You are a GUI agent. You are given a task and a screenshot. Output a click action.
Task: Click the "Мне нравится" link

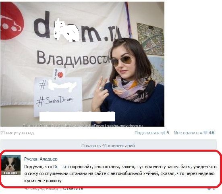point(188,133)
